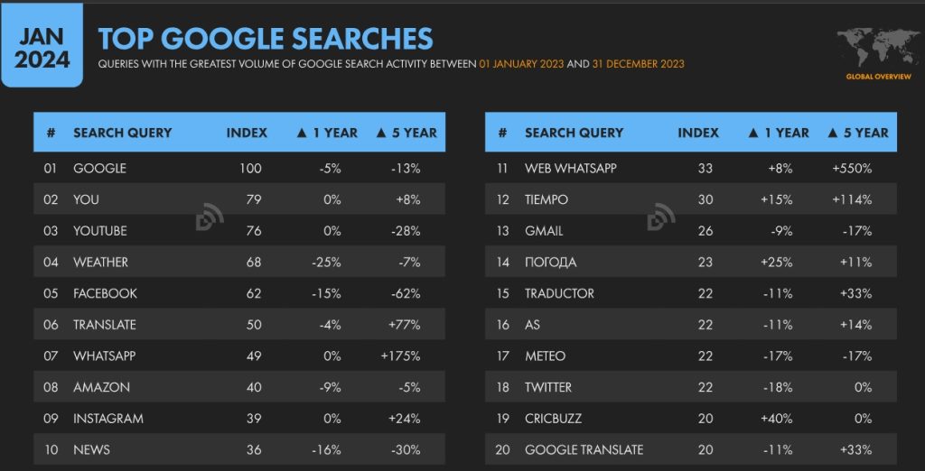Click the INDEX header in right table
This screenshot has height=471, width=925.
click(698, 133)
